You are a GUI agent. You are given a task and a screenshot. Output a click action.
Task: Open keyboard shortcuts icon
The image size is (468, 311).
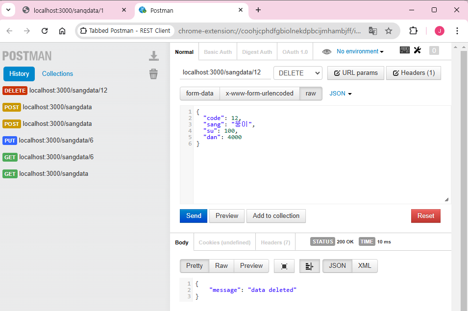point(404,50)
